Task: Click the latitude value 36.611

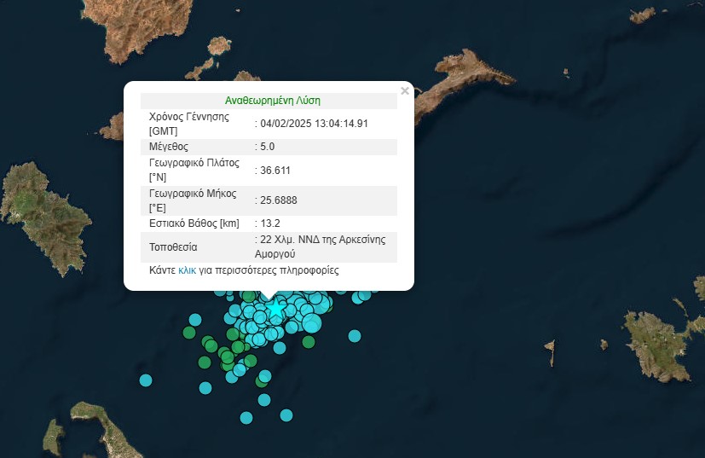Action: pyautogui.click(x=275, y=170)
